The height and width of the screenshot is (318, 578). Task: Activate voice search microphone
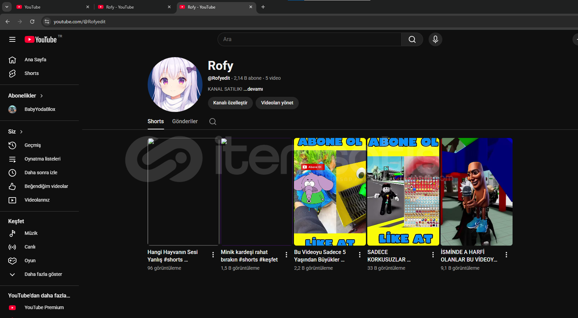point(435,39)
